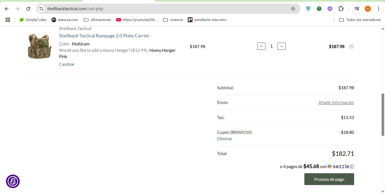The image size is (385, 193).
Task: Click the coupon discount -$18.80
Action: [347, 132]
